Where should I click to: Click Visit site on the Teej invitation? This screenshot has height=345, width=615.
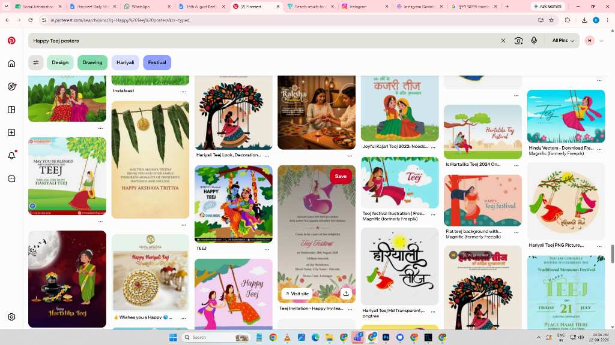pos(297,293)
